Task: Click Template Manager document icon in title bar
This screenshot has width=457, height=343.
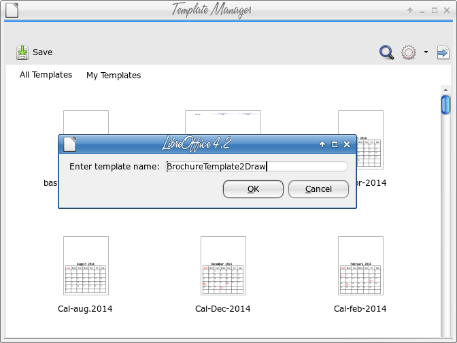Action: tap(12, 10)
